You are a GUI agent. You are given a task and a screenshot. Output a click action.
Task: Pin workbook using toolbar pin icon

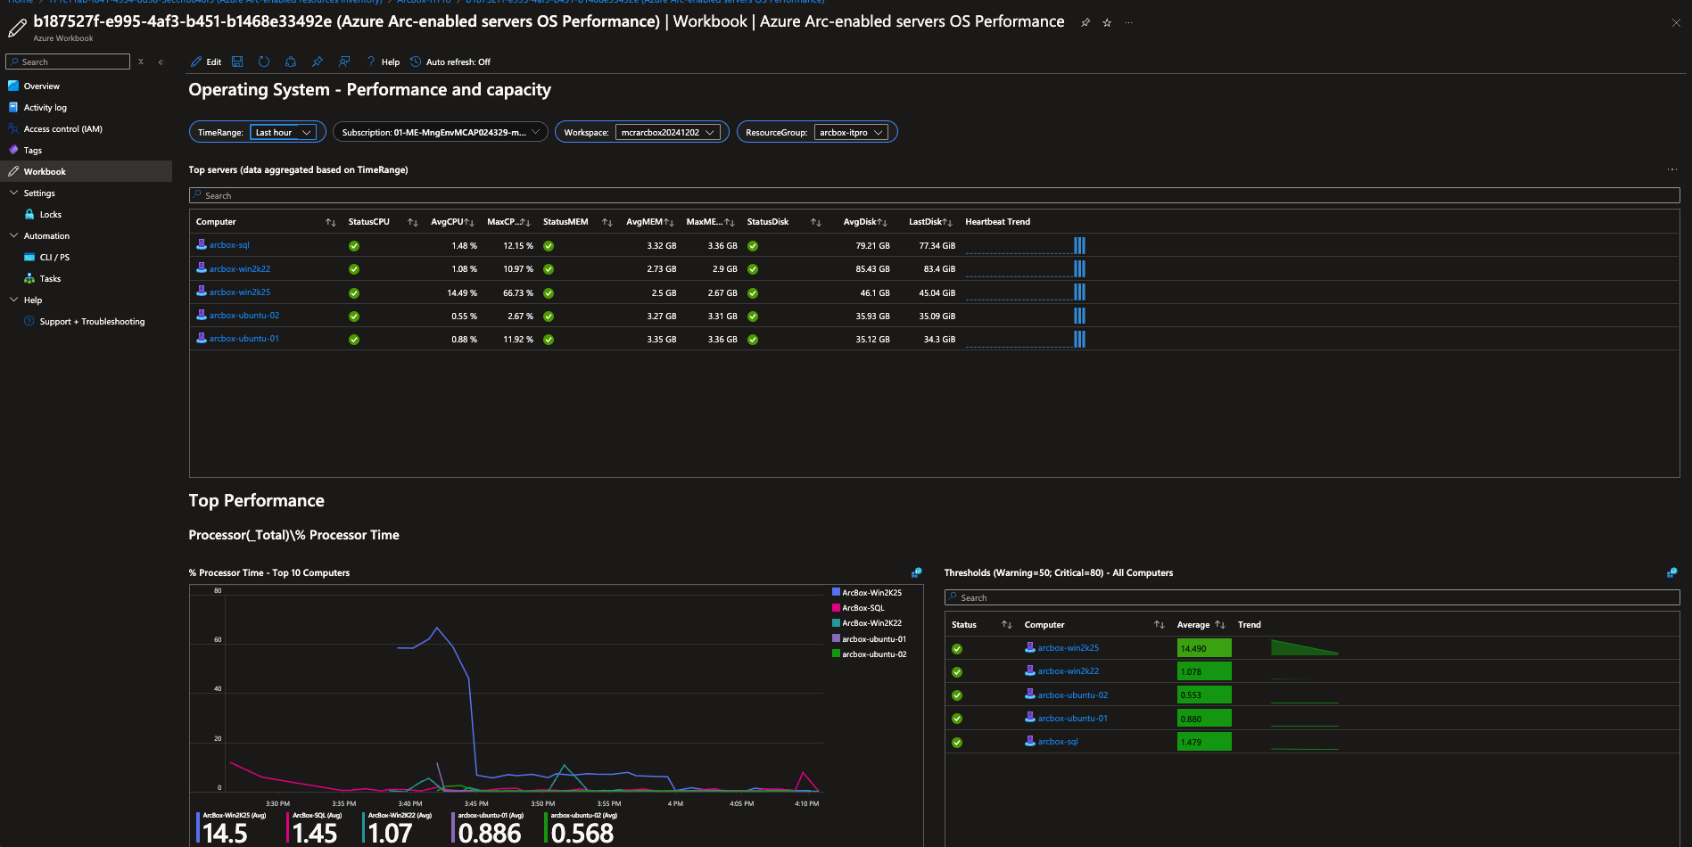pyautogui.click(x=318, y=62)
